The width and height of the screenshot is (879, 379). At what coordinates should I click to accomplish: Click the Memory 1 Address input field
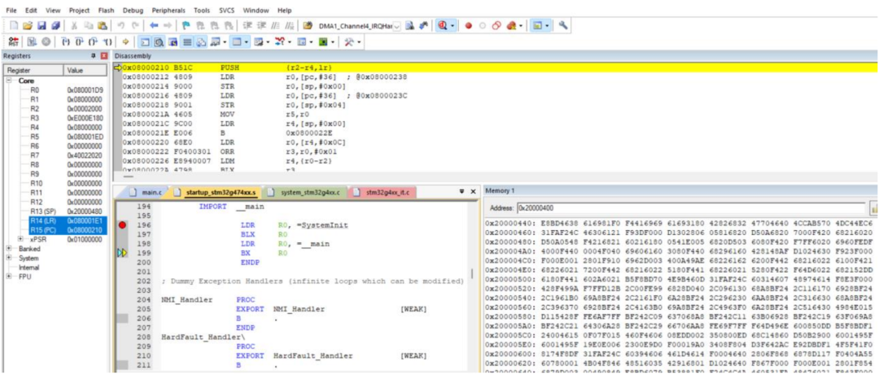tap(691, 209)
